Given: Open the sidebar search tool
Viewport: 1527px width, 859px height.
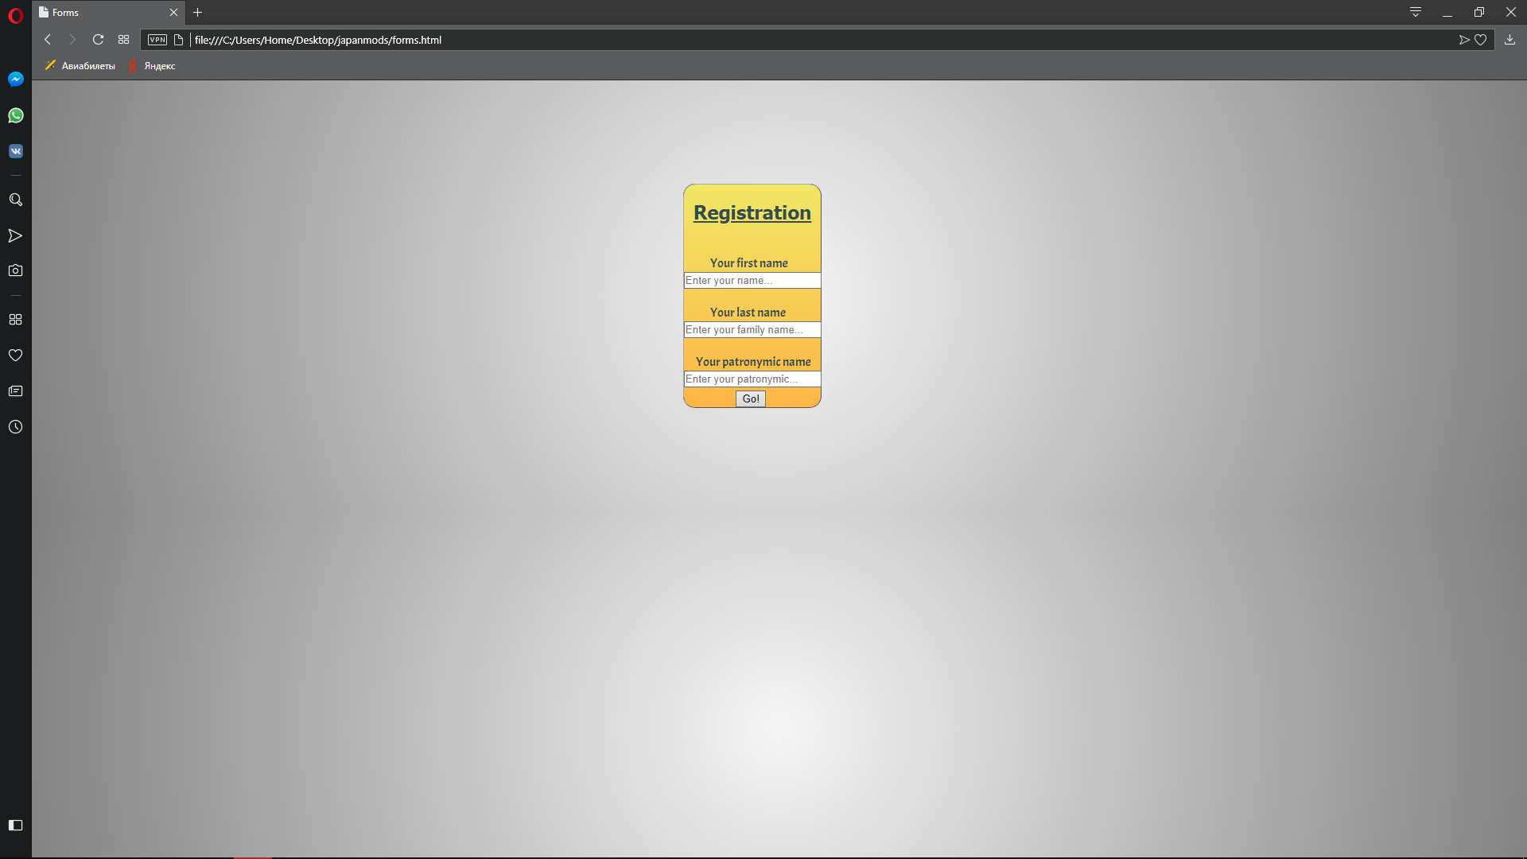Looking at the screenshot, I should tap(15, 200).
